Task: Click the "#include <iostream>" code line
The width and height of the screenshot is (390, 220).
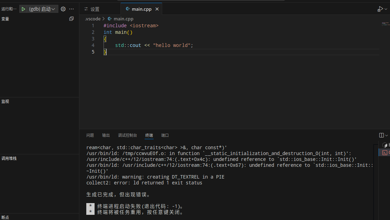Action: coord(131,26)
